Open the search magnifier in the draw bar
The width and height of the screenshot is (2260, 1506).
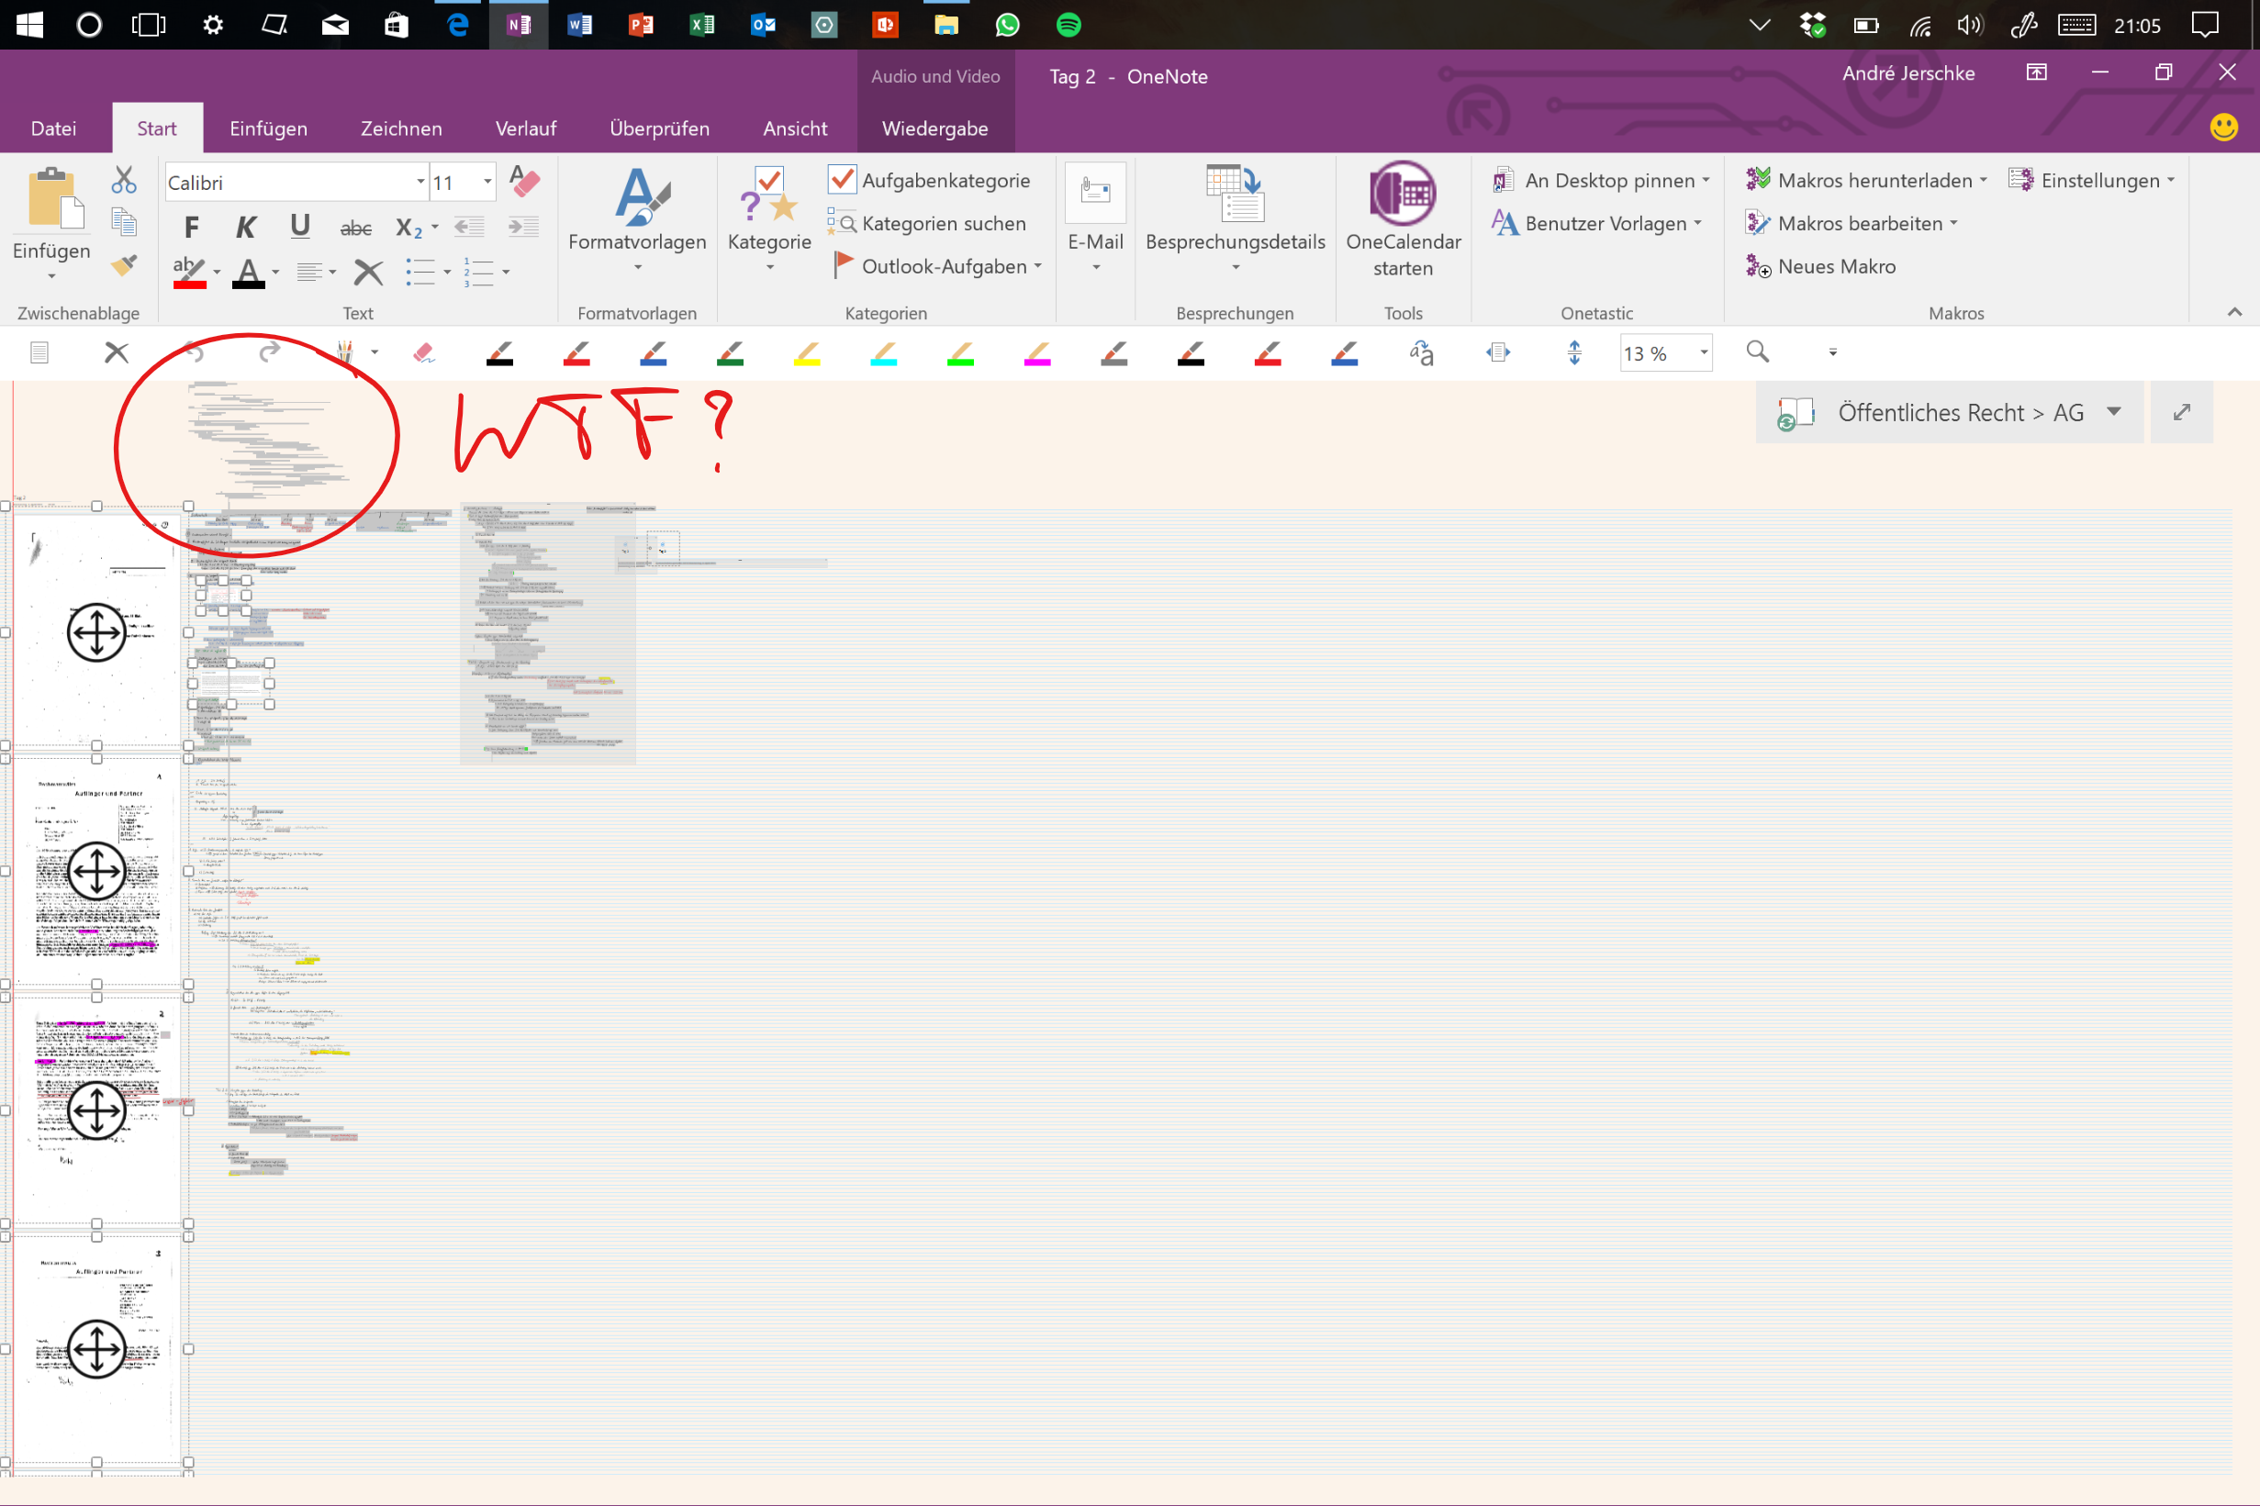(x=1757, y=352)
